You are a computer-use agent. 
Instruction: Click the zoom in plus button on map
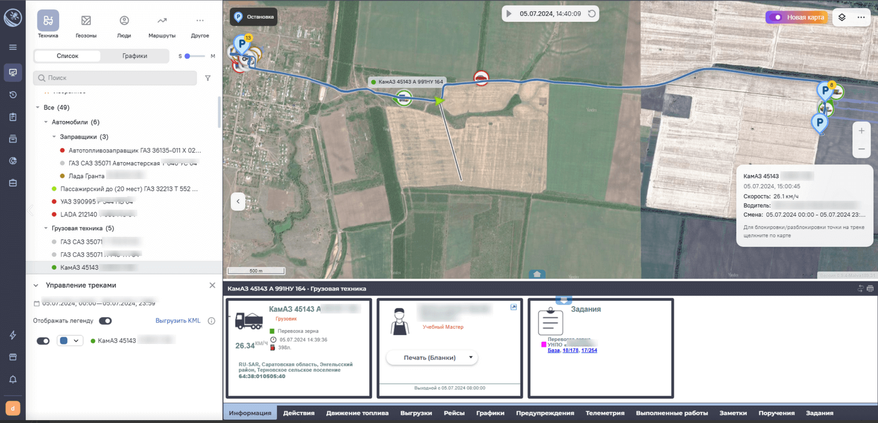(x=861, y=131)
